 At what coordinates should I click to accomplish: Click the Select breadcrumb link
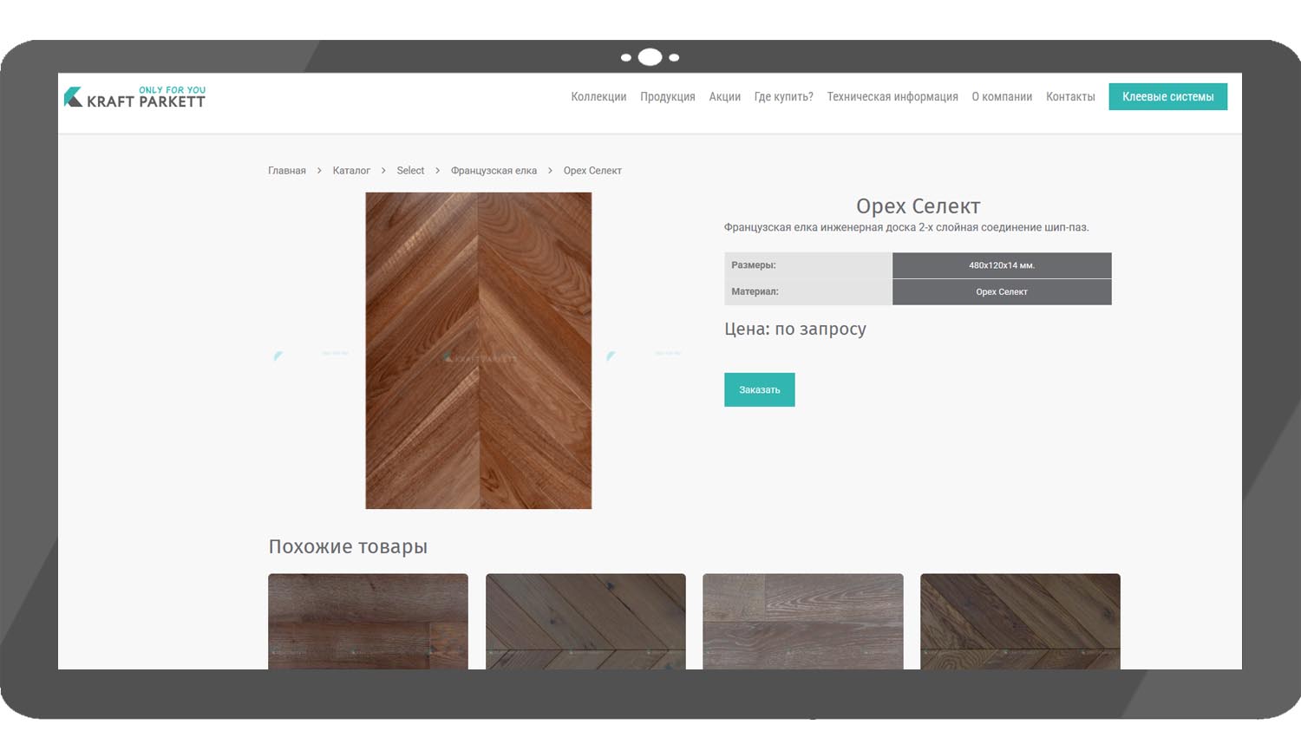click(410, 171)
